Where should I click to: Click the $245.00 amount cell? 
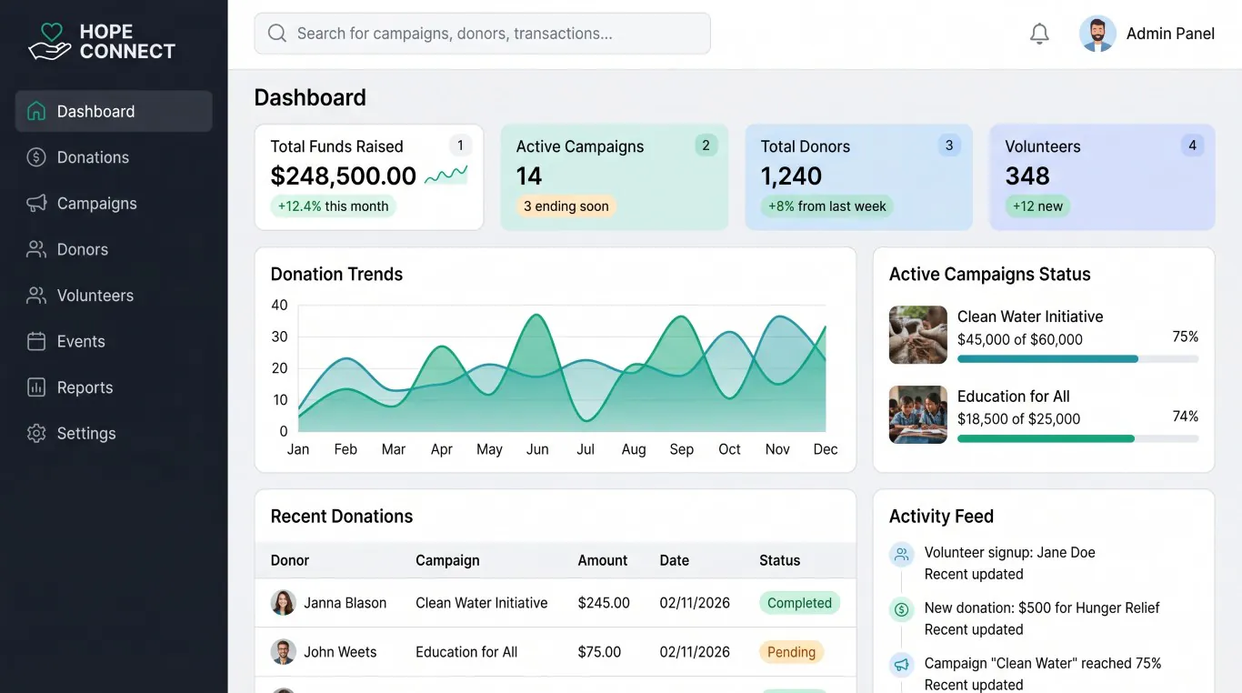click(604, 603)
